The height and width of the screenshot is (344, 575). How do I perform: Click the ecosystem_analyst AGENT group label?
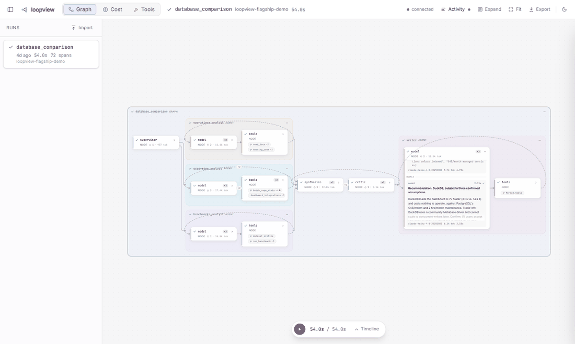(212, 169)
